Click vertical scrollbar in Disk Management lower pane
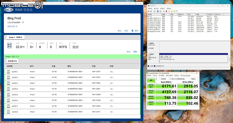Image resolution: width=233 pixels, height=123 pixels. pyautogui.click(x=229, y=59)
